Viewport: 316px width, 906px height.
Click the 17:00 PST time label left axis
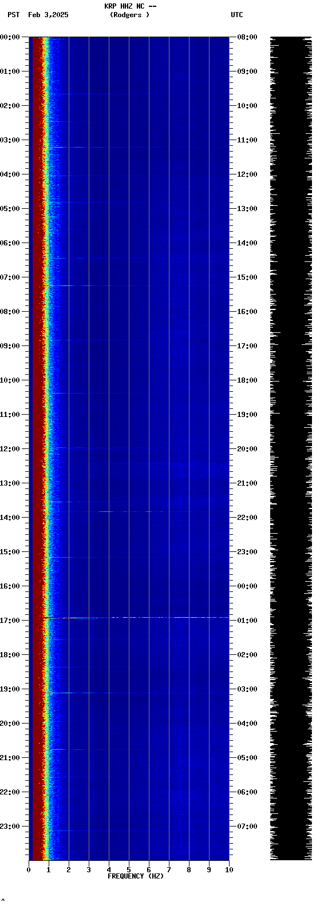pyautogui.click(x=10, y=621)
